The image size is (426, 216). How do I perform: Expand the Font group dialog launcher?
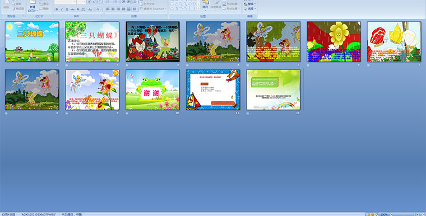pyautogui.click(x=102, y=16)
